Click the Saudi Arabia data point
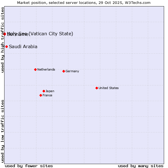 click(6, 46)
